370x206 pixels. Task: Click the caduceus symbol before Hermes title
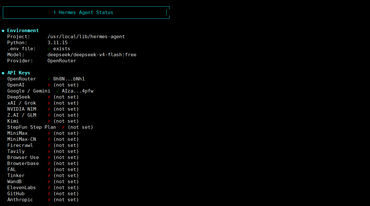(x=54, y=12)
